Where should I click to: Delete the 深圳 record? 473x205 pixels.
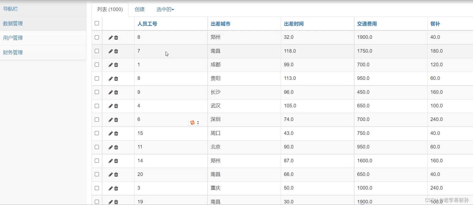point(116,120)
